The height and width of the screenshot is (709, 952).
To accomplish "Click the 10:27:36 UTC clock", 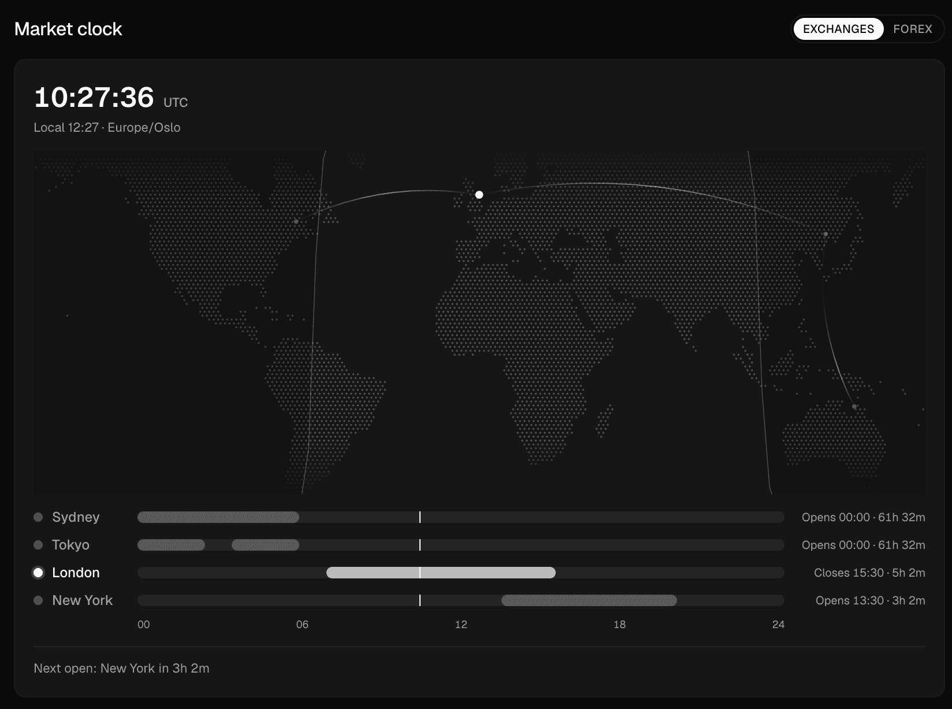I will pyautogui.click(x=111, y=97).
